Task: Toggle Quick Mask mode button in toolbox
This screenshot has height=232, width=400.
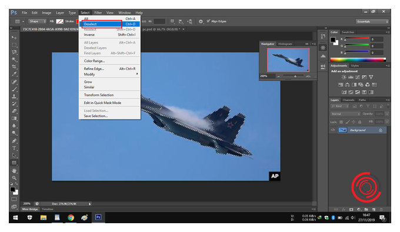Action: [14, 199]
